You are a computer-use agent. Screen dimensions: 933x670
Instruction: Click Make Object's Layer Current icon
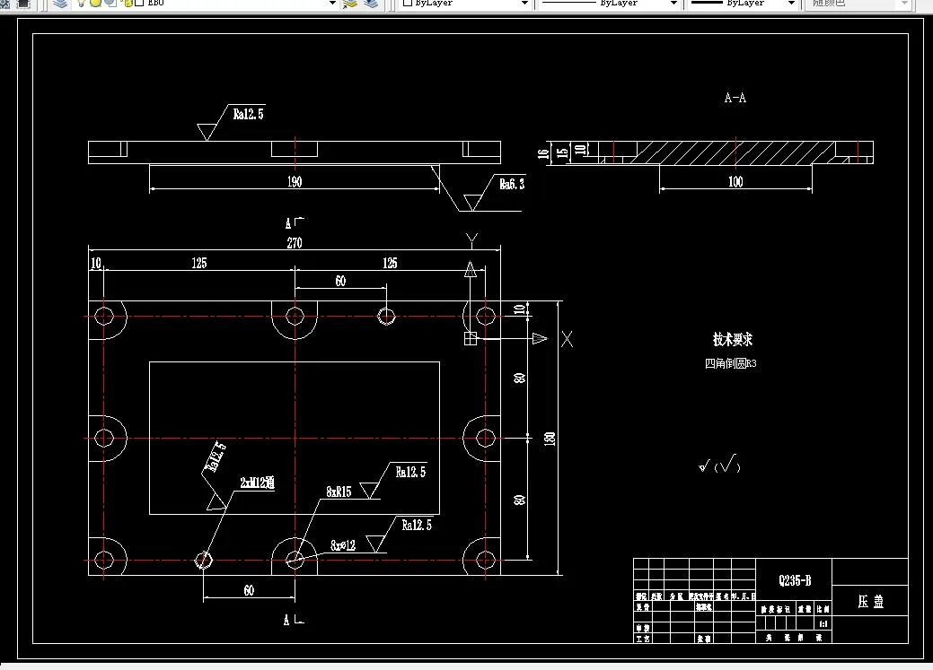coord(350,3)
